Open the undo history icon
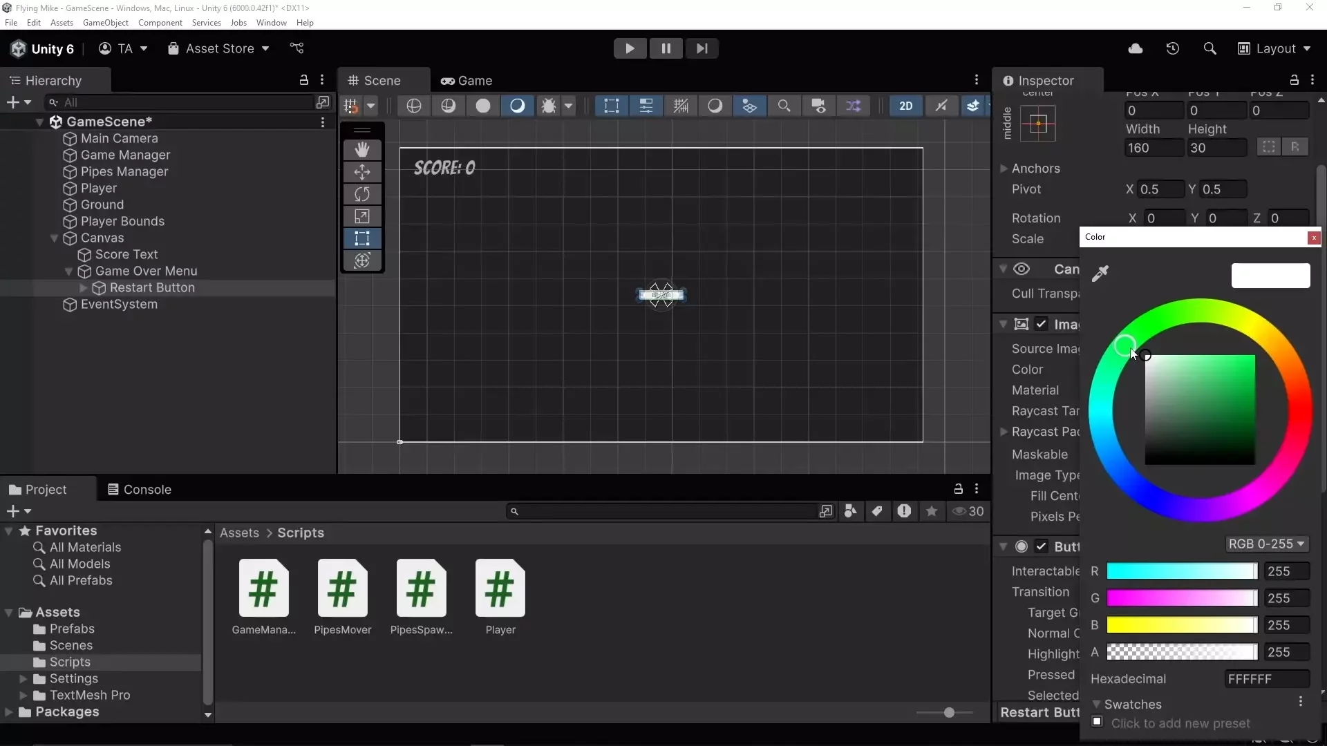The height and width of the screenshot is (746, 1327). click(1173, 48)
